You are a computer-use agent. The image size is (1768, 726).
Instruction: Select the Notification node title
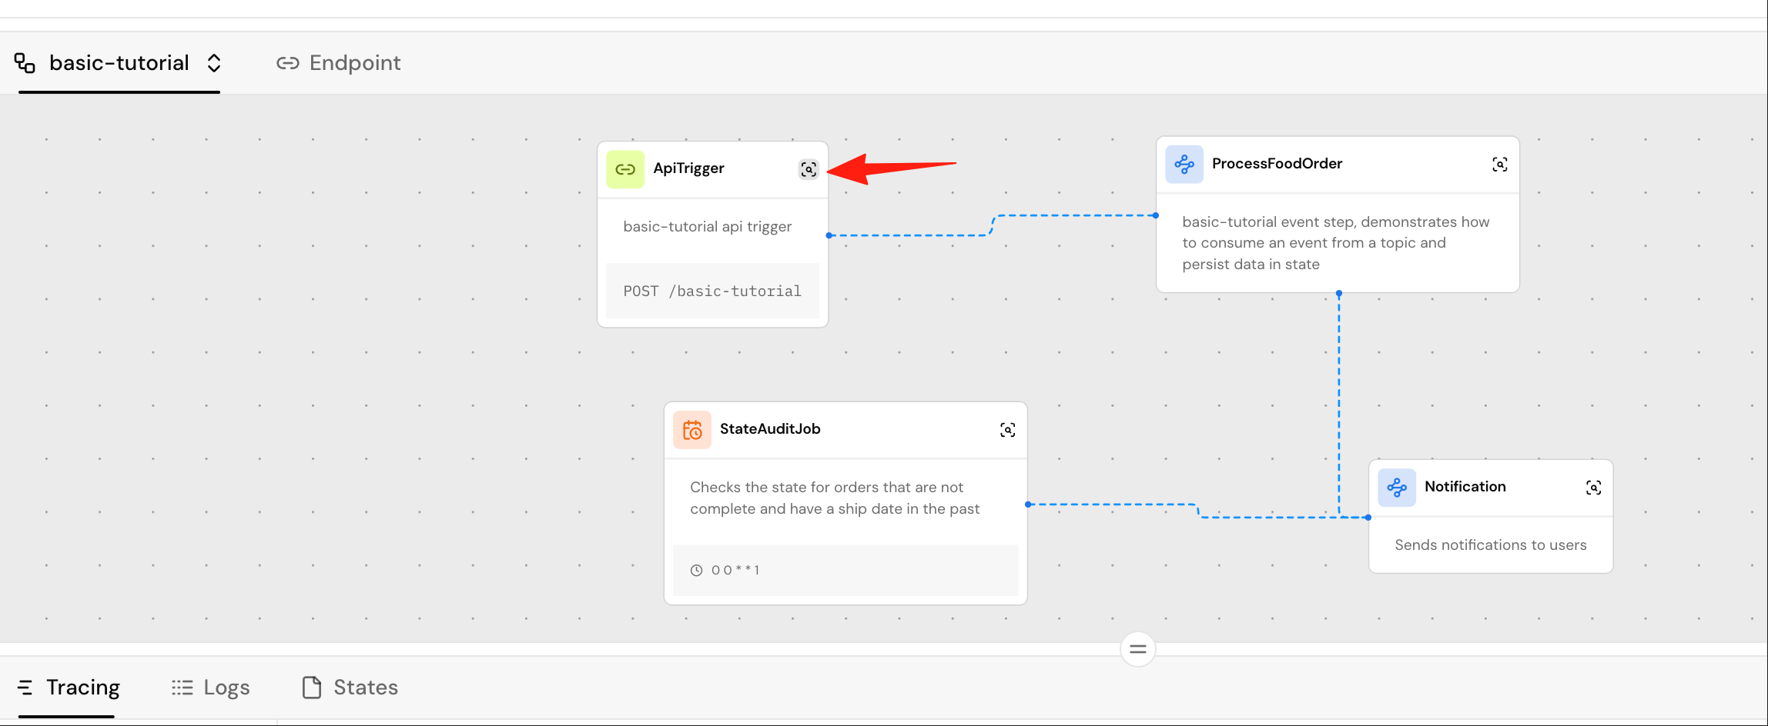tap(1465, 487)
